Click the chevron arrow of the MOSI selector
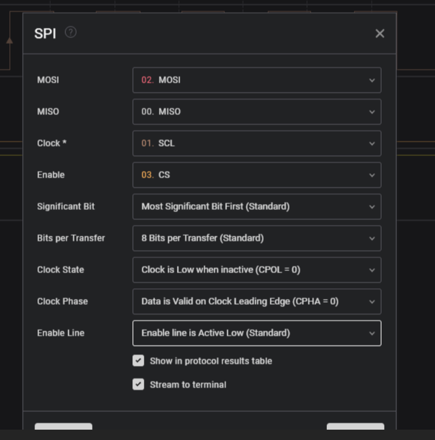Image resolution: width=435 pixels, height=440 pixels. pos(372,81)
